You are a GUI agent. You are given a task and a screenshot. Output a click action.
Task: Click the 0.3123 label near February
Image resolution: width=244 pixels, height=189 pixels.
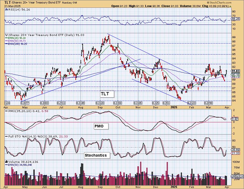pyautogui.click(x=192, y=103)
